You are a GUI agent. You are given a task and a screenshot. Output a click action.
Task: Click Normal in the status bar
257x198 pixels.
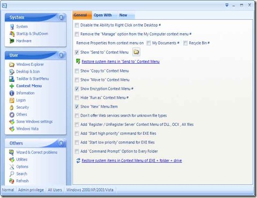tap(8, 190)
